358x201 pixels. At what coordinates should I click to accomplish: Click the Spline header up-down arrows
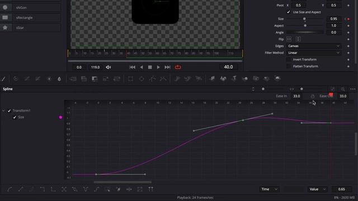pos(253,89)
